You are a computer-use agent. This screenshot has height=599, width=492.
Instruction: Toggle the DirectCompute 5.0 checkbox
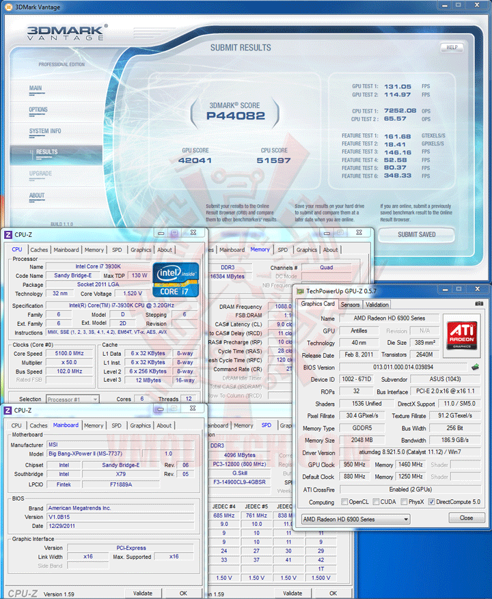(432, 501)
